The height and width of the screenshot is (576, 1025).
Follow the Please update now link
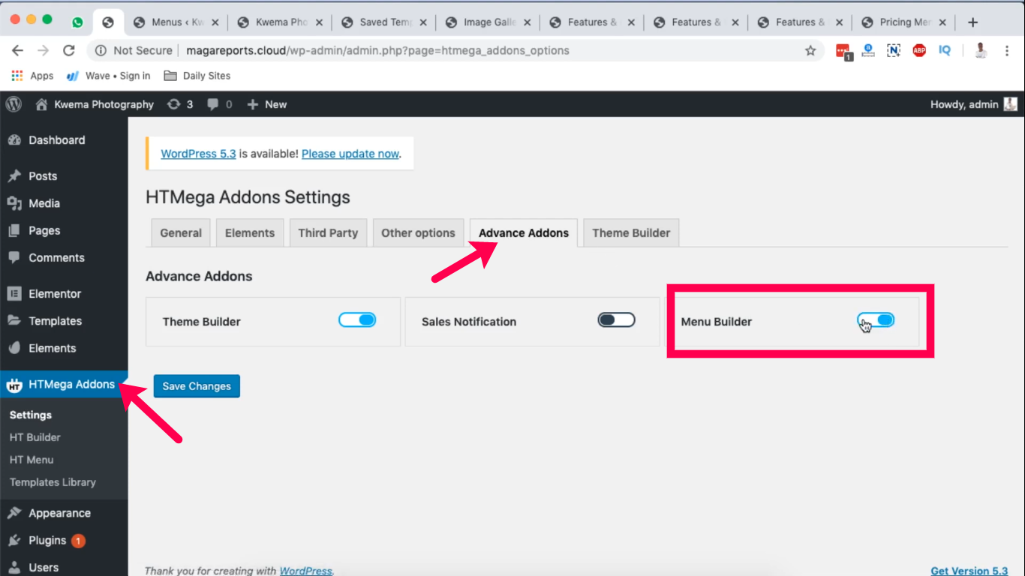tap(350, 154)
